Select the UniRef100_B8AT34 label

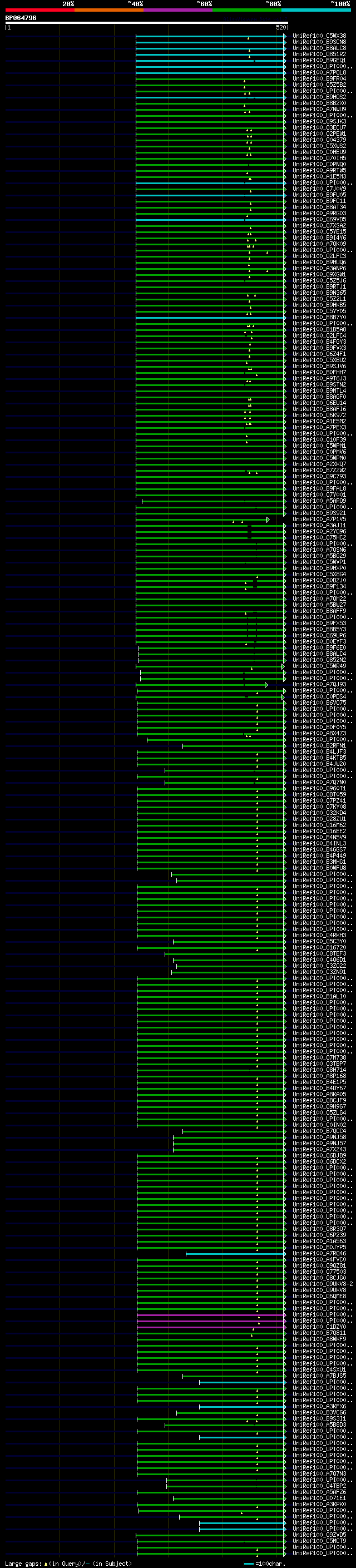click(319, 207)
